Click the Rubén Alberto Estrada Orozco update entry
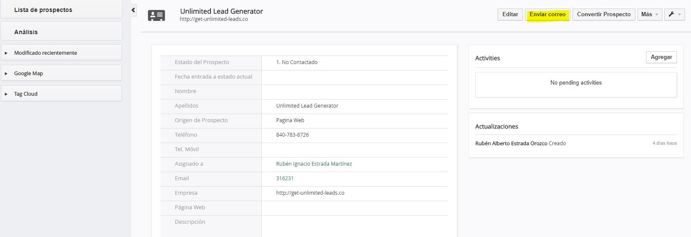Image resolution: width=691 pixels, height=237 pixels. click(511, 143)
